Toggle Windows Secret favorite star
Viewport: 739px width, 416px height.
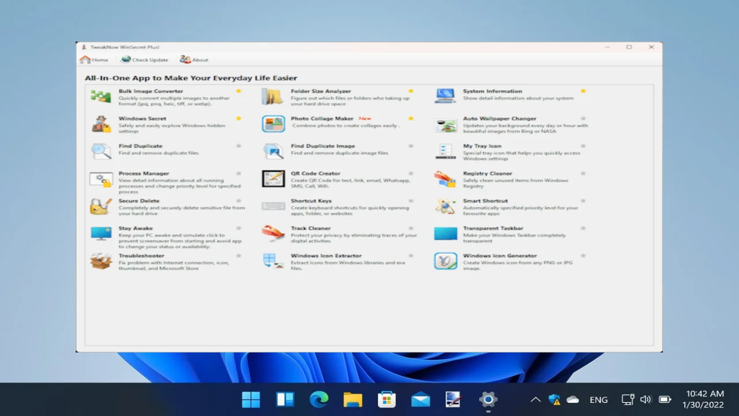[238, 118]
